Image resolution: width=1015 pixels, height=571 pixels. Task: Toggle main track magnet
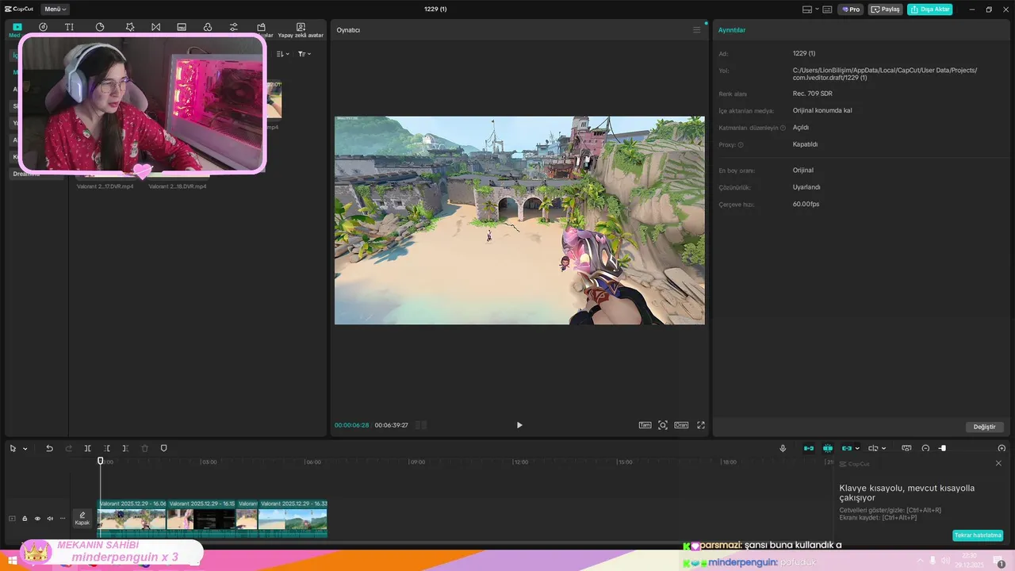(x=809, y=449)
